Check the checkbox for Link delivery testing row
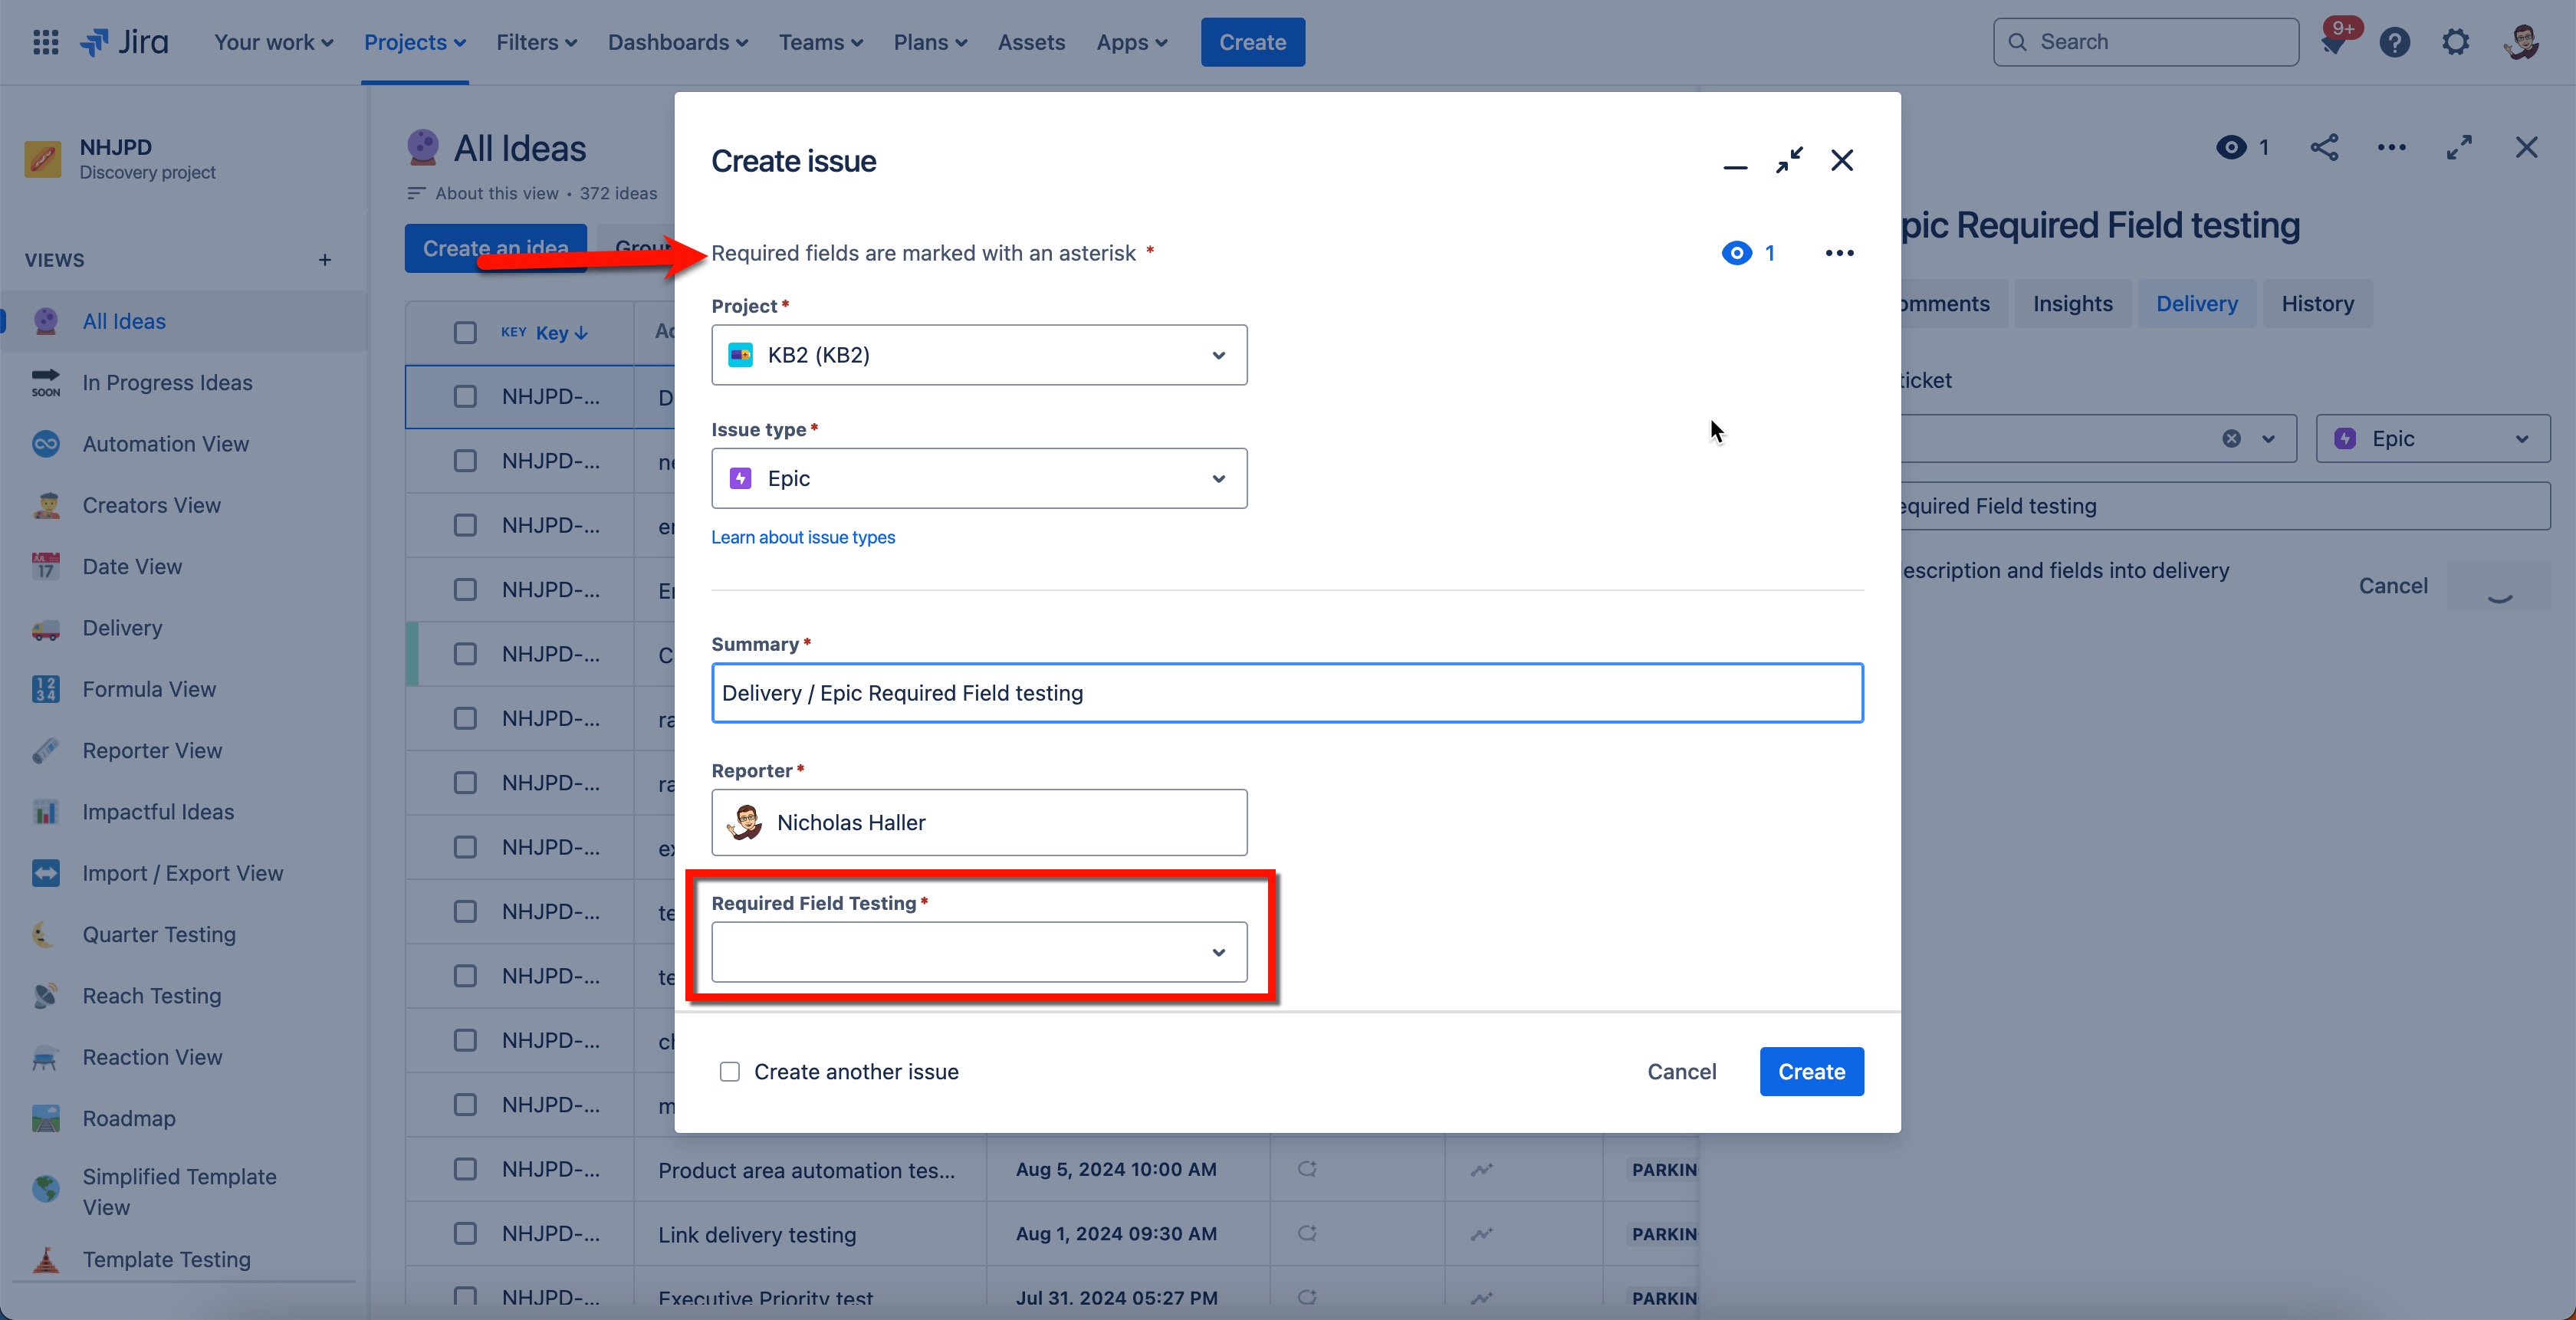2576x1320 pixels. [x=464, y=1233]
